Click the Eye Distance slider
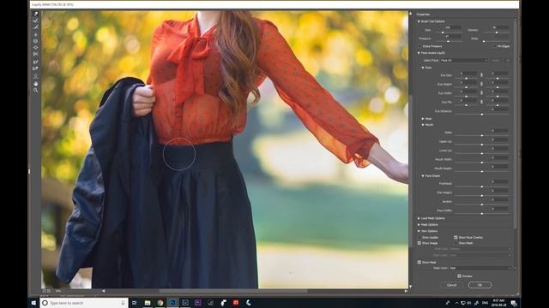Image resolution: width=549 pixels, height=308 pixels. [482, 114]
